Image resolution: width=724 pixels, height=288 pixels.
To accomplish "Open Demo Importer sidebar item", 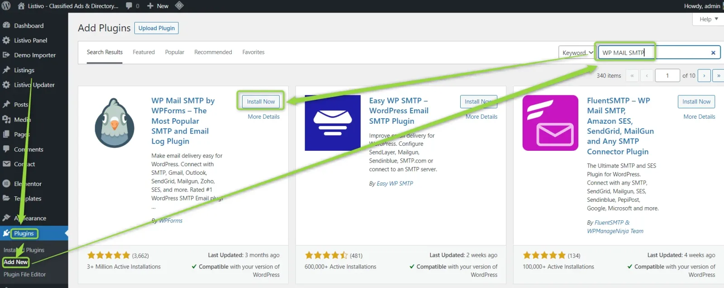I will 34,55.
